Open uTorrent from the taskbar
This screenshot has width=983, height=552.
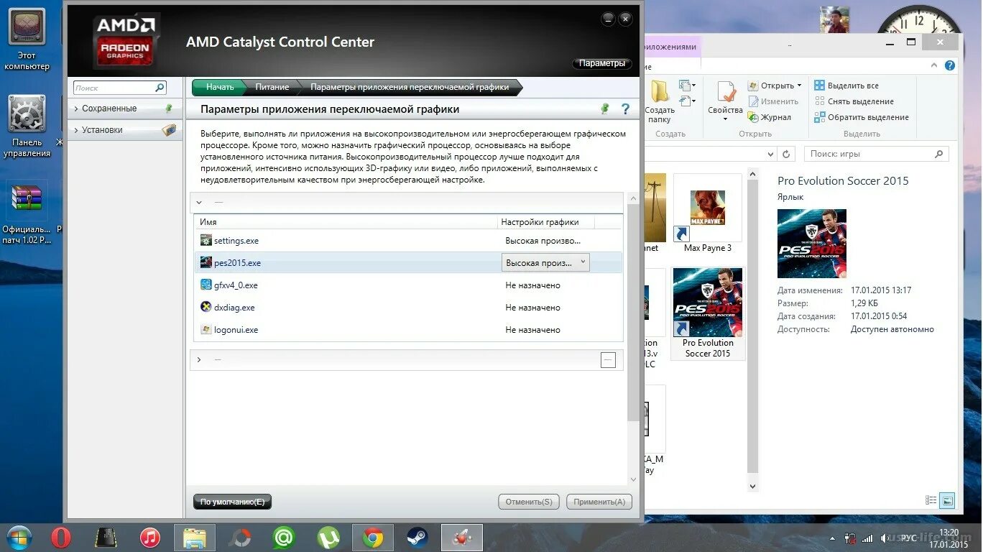328,538
